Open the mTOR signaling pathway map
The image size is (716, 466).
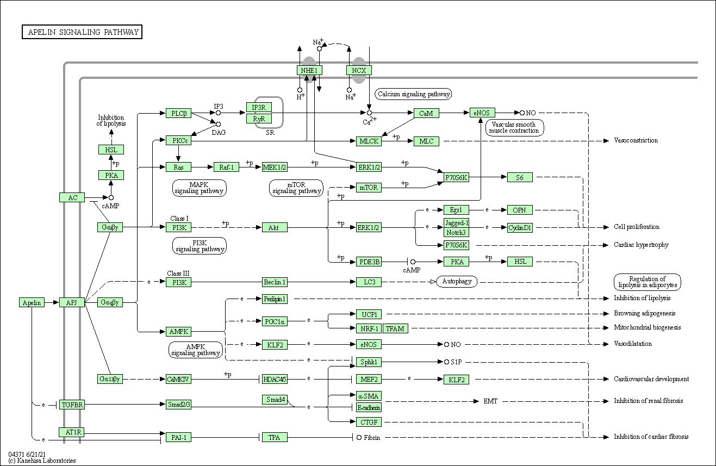pos(297,188)
